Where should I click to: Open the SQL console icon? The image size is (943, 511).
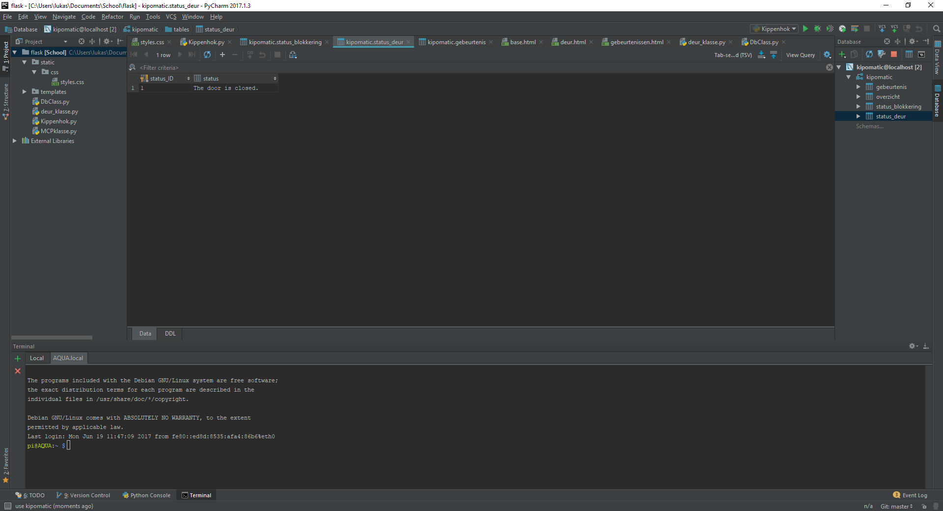(921, 54)
